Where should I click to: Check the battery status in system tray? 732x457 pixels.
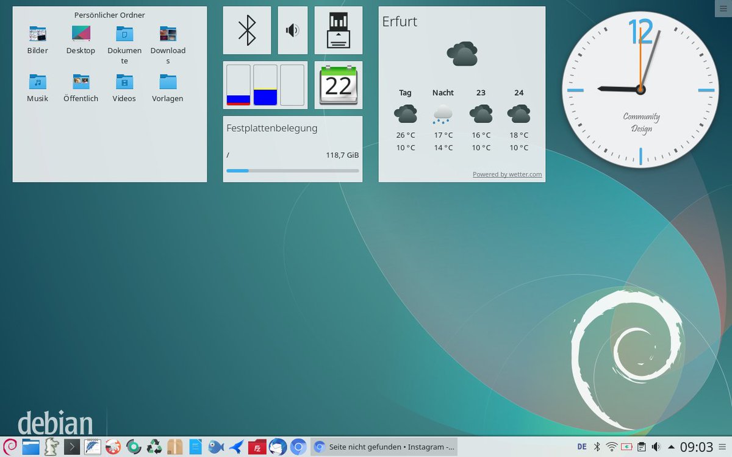(x=627, y=447)
